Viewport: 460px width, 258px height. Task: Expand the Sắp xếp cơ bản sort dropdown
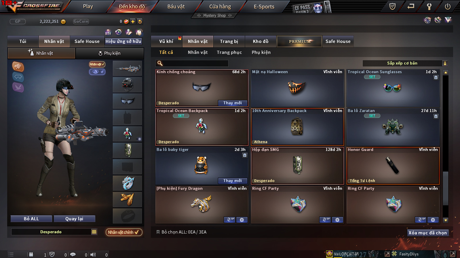[445, 63]
